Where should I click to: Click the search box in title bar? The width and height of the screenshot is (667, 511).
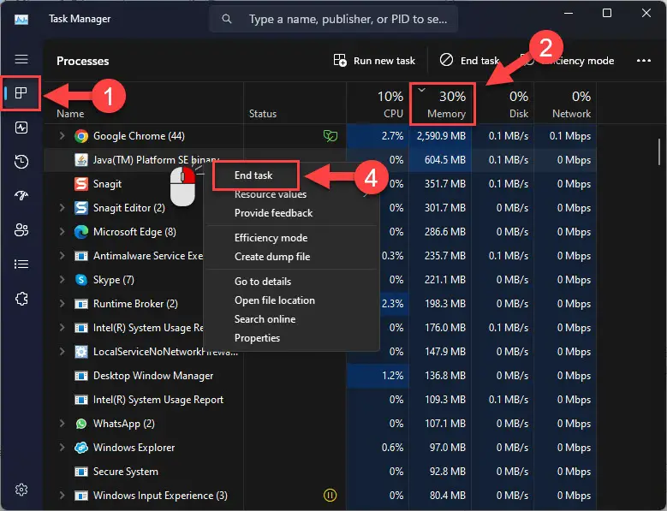click(x=334, y=19)
